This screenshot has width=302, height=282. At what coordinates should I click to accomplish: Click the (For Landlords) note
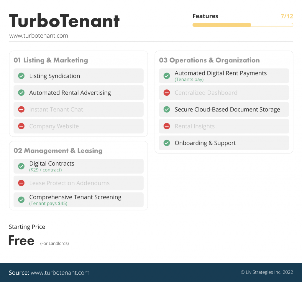[55, 243]
